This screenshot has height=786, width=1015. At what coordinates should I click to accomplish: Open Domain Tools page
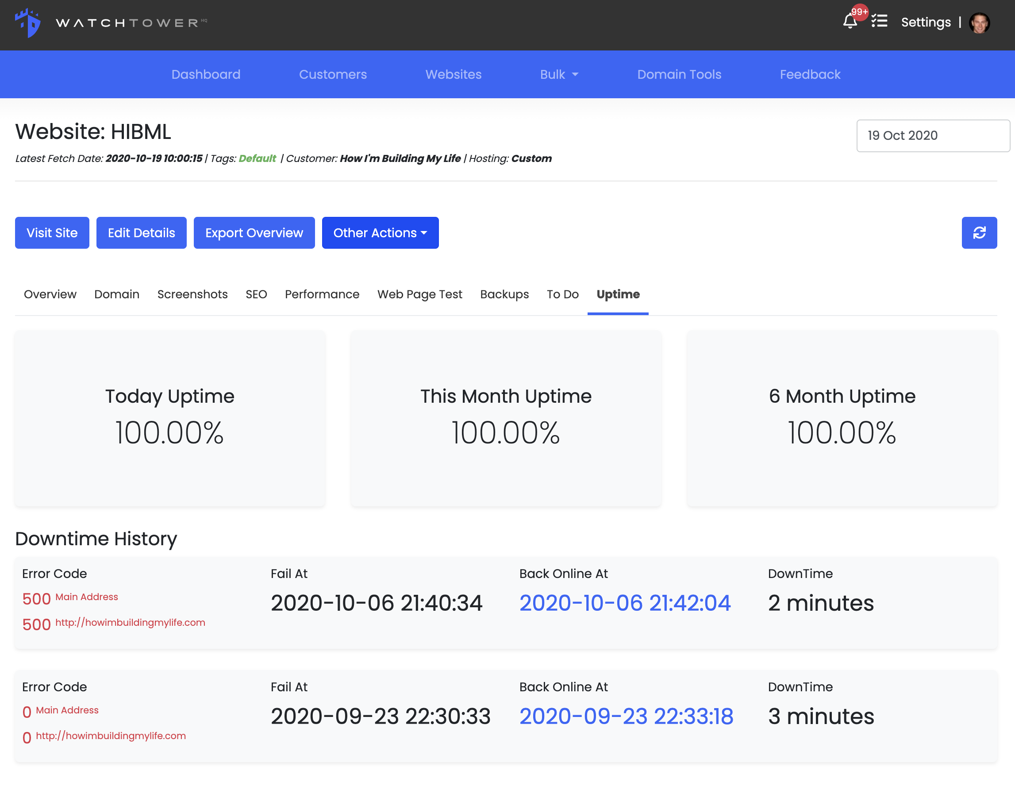click(x=679, y=74)
